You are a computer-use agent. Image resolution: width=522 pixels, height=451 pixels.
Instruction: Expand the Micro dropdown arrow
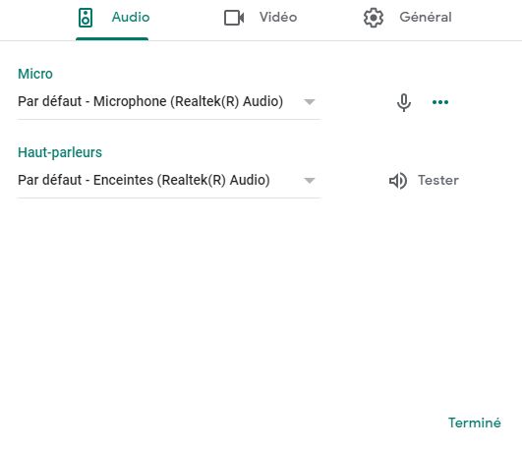(x=310, y=102)
